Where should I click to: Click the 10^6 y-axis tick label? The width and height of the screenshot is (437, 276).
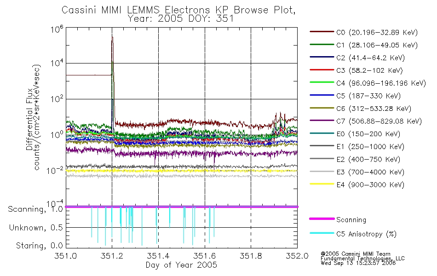[57, 29]
